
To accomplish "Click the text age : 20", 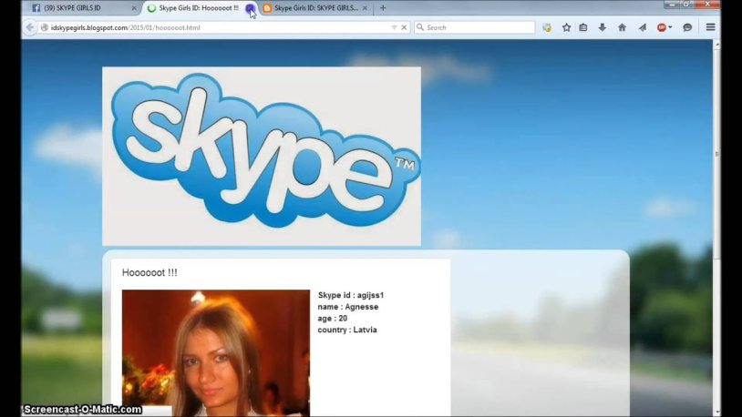I will (x=332, y=318).
